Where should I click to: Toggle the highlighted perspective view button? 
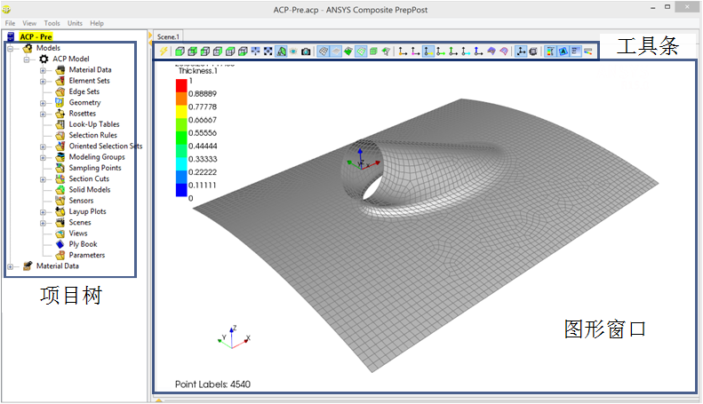[281, 51]
